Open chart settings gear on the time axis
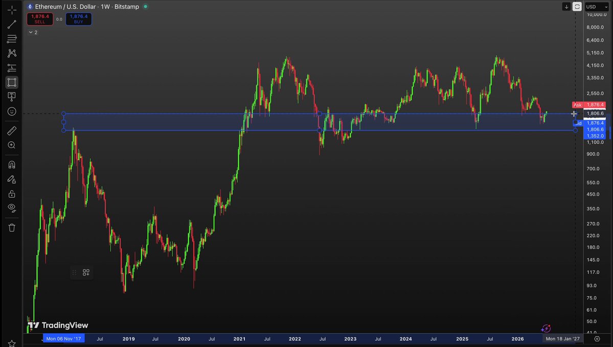The height and width of the screenshot is (347, 613). 597,339
